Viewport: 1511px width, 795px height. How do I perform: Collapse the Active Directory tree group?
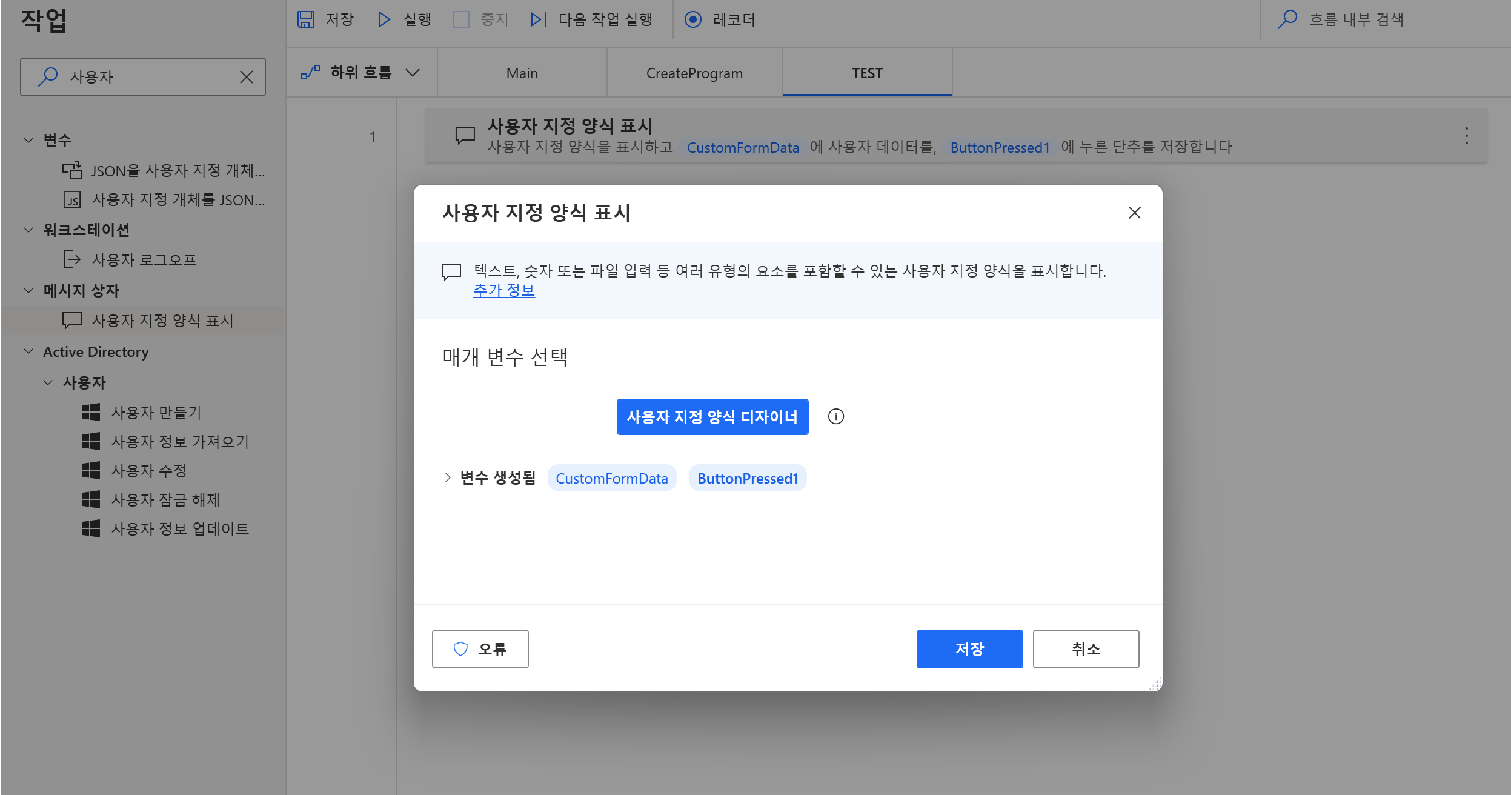coord(28,351)
